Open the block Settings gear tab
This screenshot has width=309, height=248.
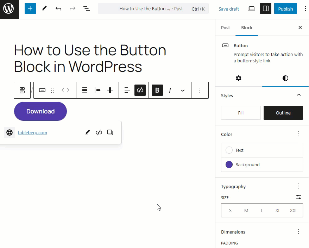pos(239,78)
